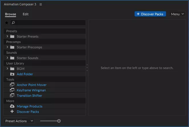Open the Transition Shifter tool link
The image size is (189, 127).
(x=29, y=96)
